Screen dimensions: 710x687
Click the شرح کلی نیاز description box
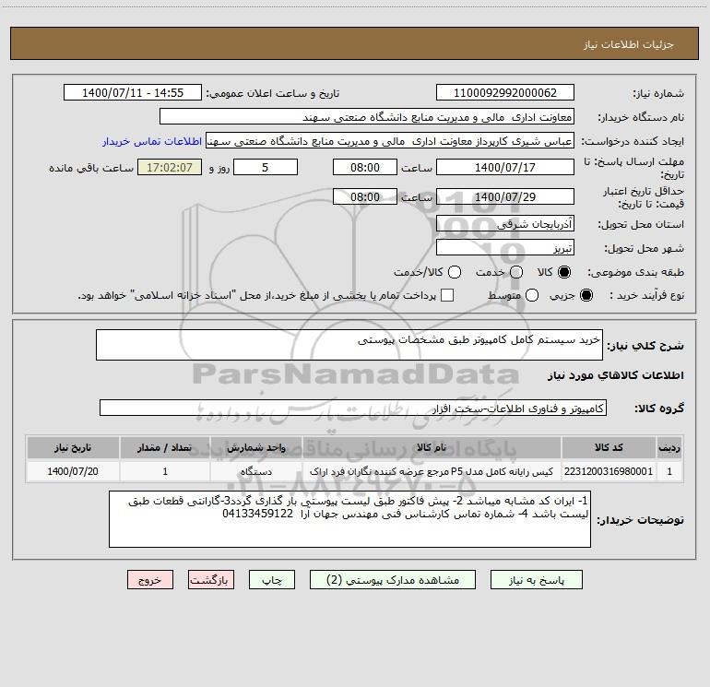[349, 346]
